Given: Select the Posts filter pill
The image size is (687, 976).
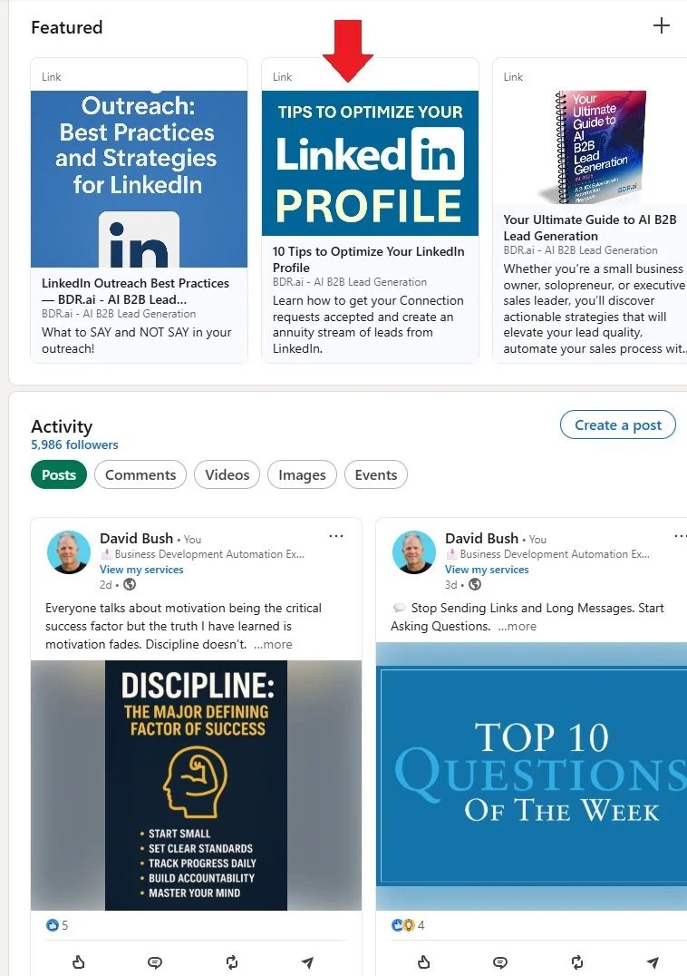Looking at the screenshot, I should [59, 475].
